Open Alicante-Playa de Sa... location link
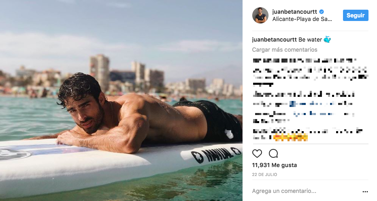The image size is (377, 201). click(302, 19)
